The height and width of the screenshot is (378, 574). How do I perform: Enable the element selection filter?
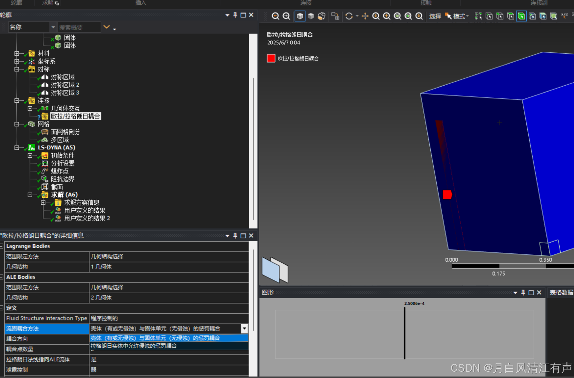[554, 16]
